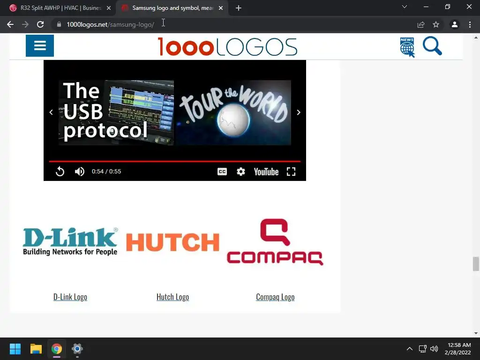Seek on the red video progress bar

click(175, 161)
